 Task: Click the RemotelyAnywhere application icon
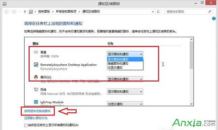pos(36,65)
